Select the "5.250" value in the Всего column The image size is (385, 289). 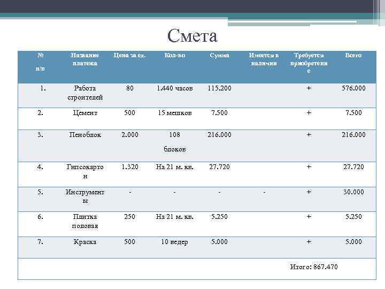tap(353, 217)
